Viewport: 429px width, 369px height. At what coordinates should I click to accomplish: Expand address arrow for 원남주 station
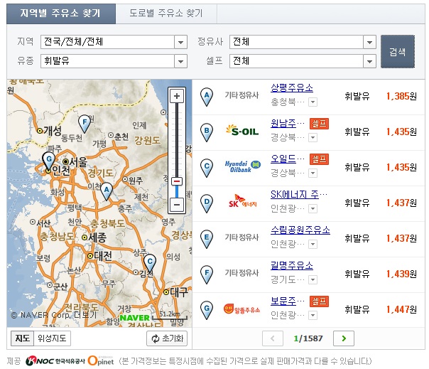coord(313,137)
